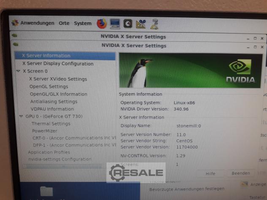The image size is (267, 200).
Task: Click the Hilfe button
Action: pos(211,174)
